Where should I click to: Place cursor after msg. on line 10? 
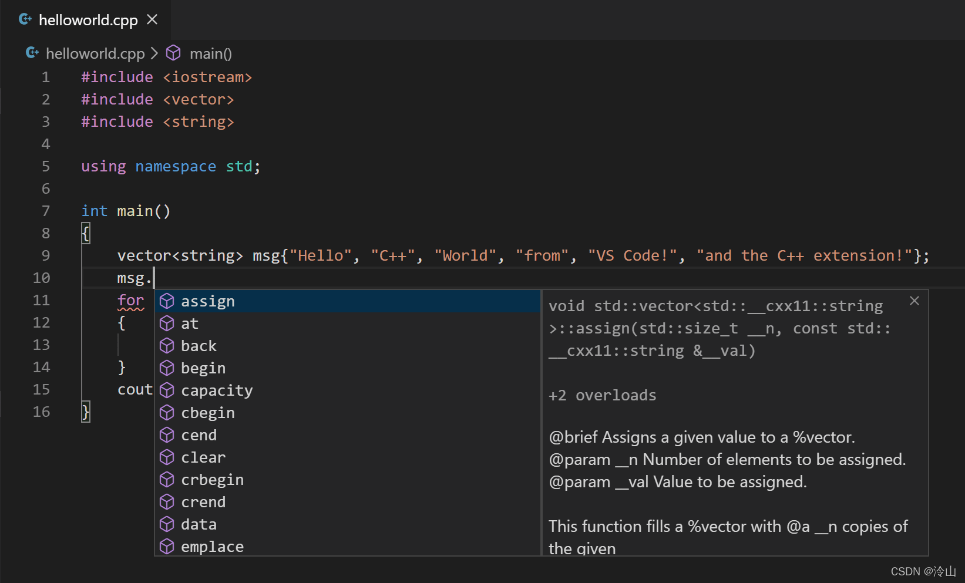pyautogui.click(x=154, y=278)
